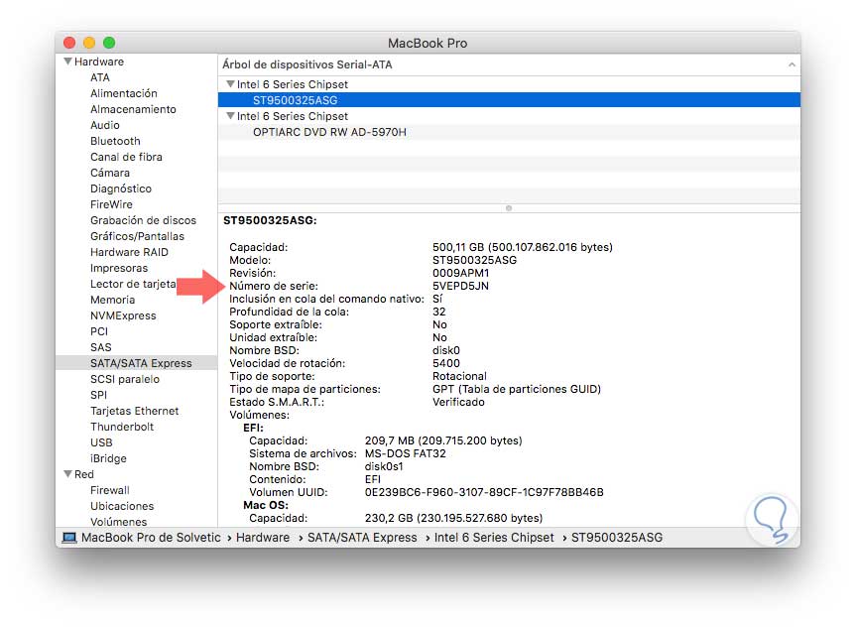Click the laptop icon in path bar
The width and height of the screenshot is (856, 627).
tap(69, 538)
